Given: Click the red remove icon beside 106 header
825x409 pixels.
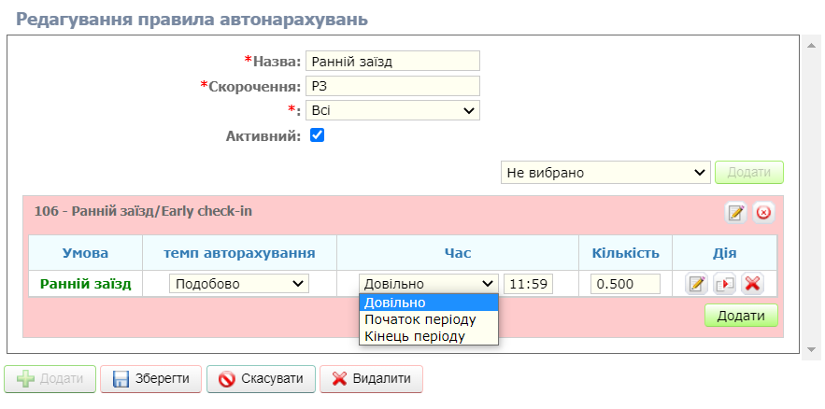Looking at the screenshot, I should click(x=763, y=213).
